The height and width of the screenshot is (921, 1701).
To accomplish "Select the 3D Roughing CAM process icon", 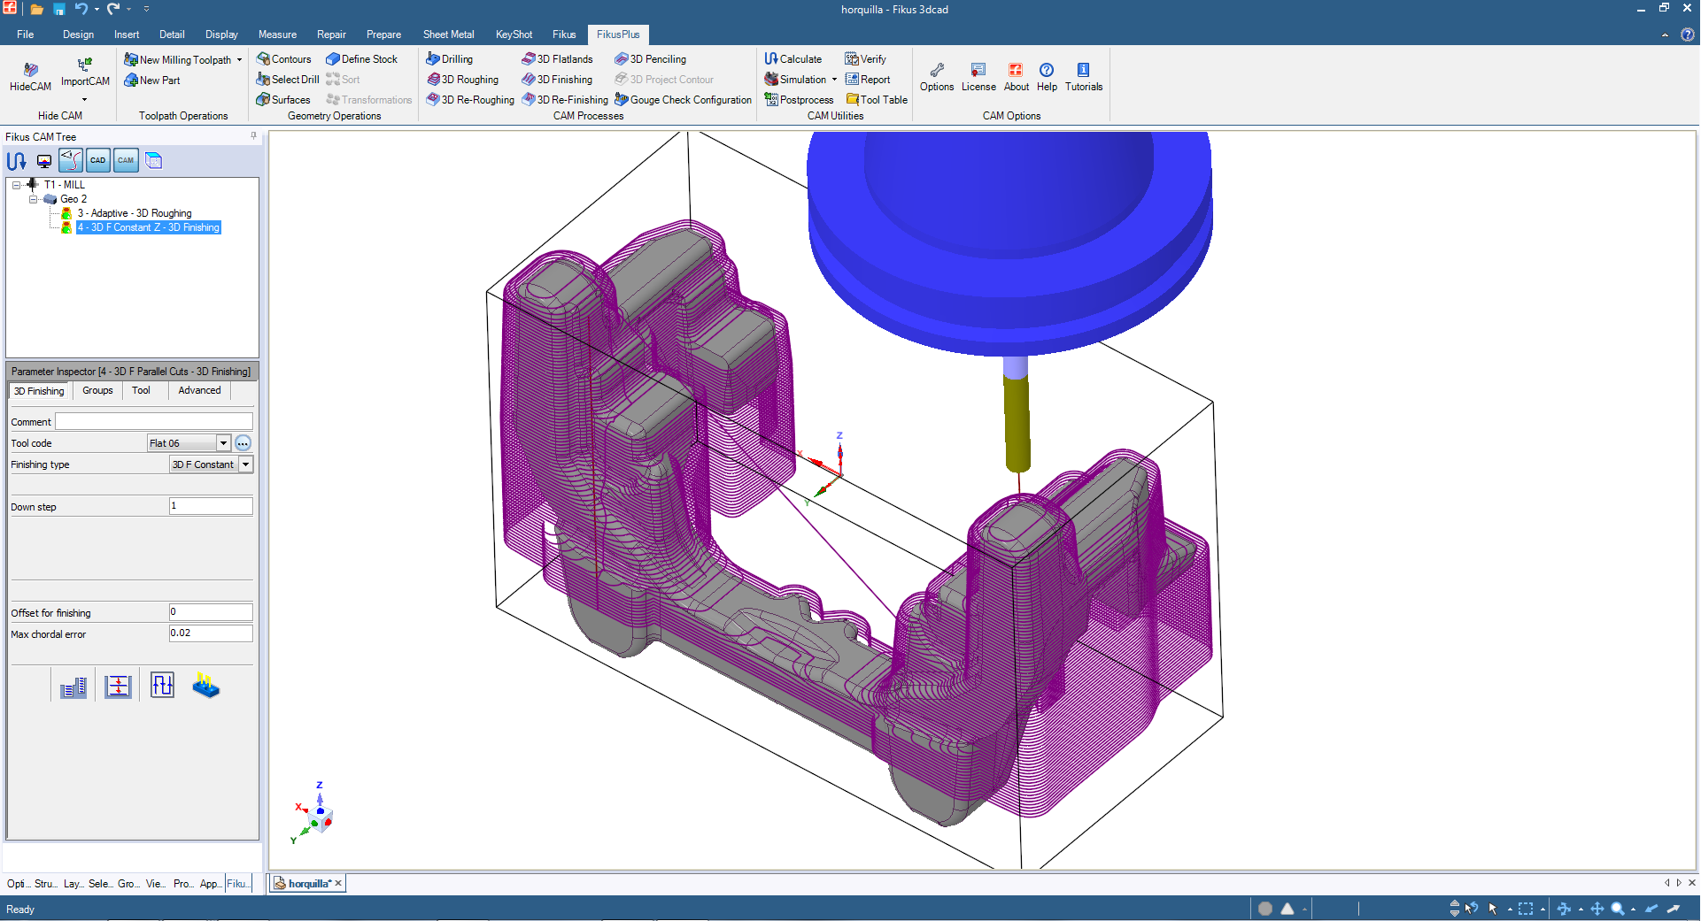I will click(463, 79).
